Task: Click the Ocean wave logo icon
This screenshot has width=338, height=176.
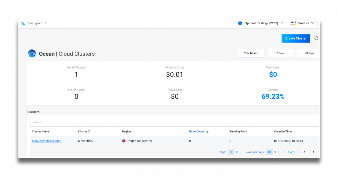Action: pyautogui.click(x=32, y=54)
